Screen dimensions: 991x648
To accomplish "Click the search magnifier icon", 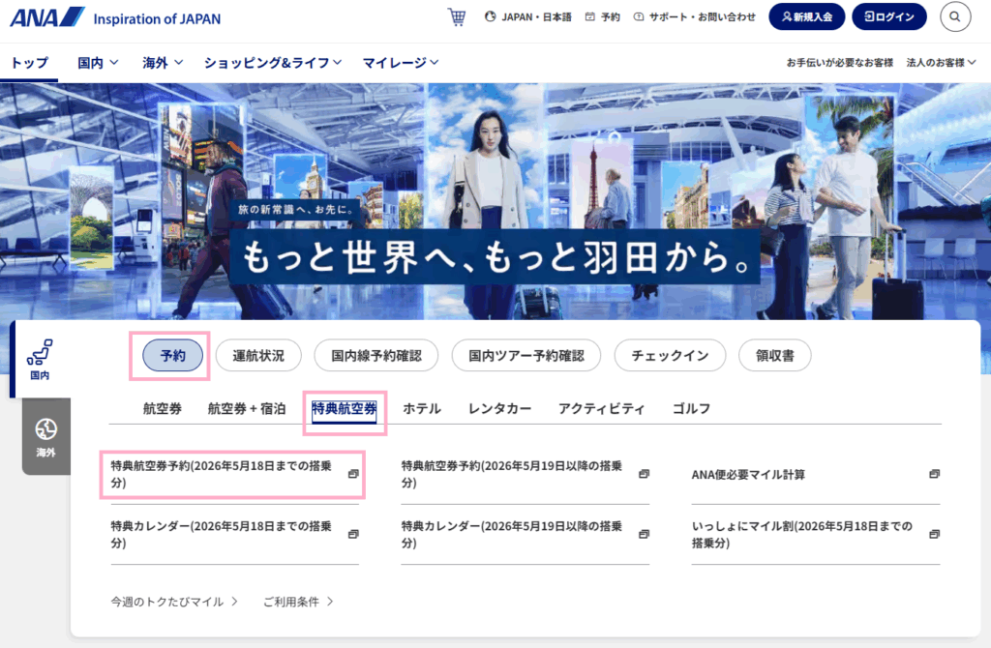I will coord(955,16).
